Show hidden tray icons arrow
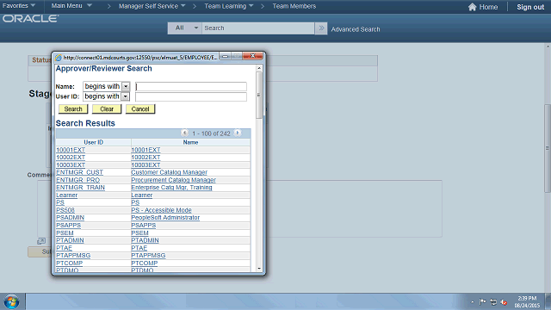Viewport: 551px width, 310px height. [473, 302]
